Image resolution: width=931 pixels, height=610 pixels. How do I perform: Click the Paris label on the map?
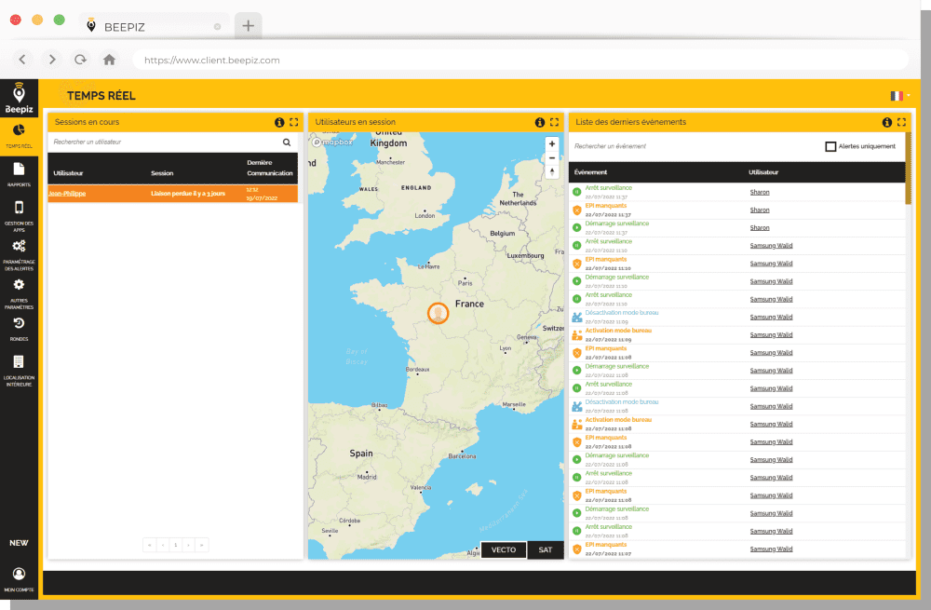click(x=465, y=283)
